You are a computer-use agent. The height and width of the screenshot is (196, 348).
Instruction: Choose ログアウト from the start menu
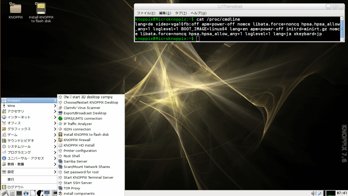pyautogui.click(x=29, y=187)
